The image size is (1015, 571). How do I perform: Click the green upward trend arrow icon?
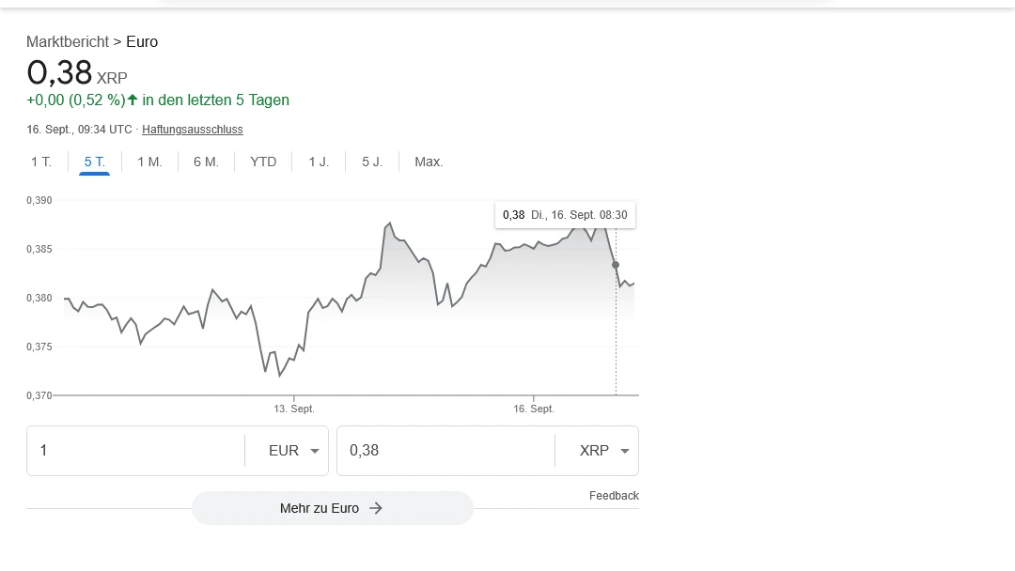click(134, 100)
